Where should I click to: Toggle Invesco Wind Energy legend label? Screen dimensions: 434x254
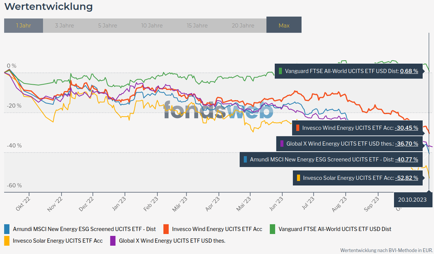tap(217, 229)
